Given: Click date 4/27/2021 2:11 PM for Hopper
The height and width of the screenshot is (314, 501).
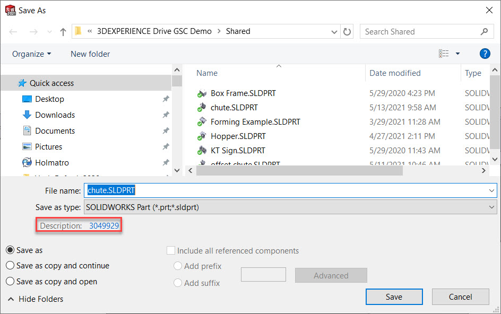Looking at the screenshot, I should [402, 136].
